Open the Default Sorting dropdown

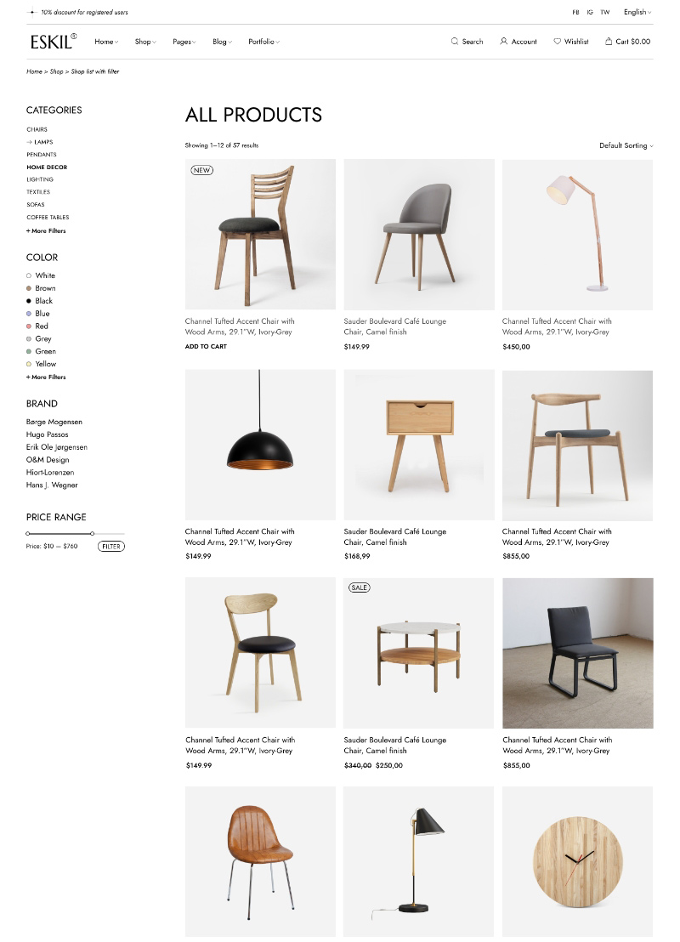click(626, 145)
